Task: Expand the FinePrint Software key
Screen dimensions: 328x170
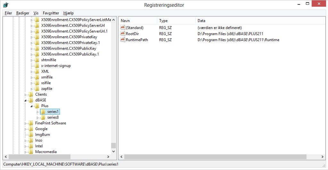Action: tap(26, 123)
